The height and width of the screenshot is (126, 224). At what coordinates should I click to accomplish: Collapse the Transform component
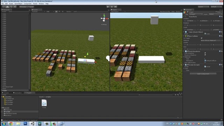[x=184, y=16]
